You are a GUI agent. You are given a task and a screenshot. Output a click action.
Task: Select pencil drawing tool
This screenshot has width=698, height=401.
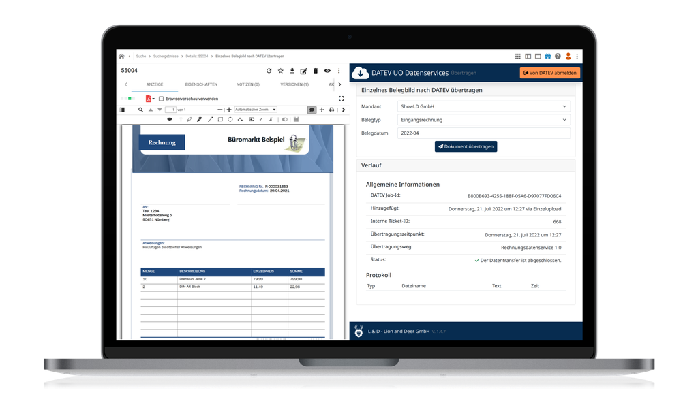click(189, 120)
